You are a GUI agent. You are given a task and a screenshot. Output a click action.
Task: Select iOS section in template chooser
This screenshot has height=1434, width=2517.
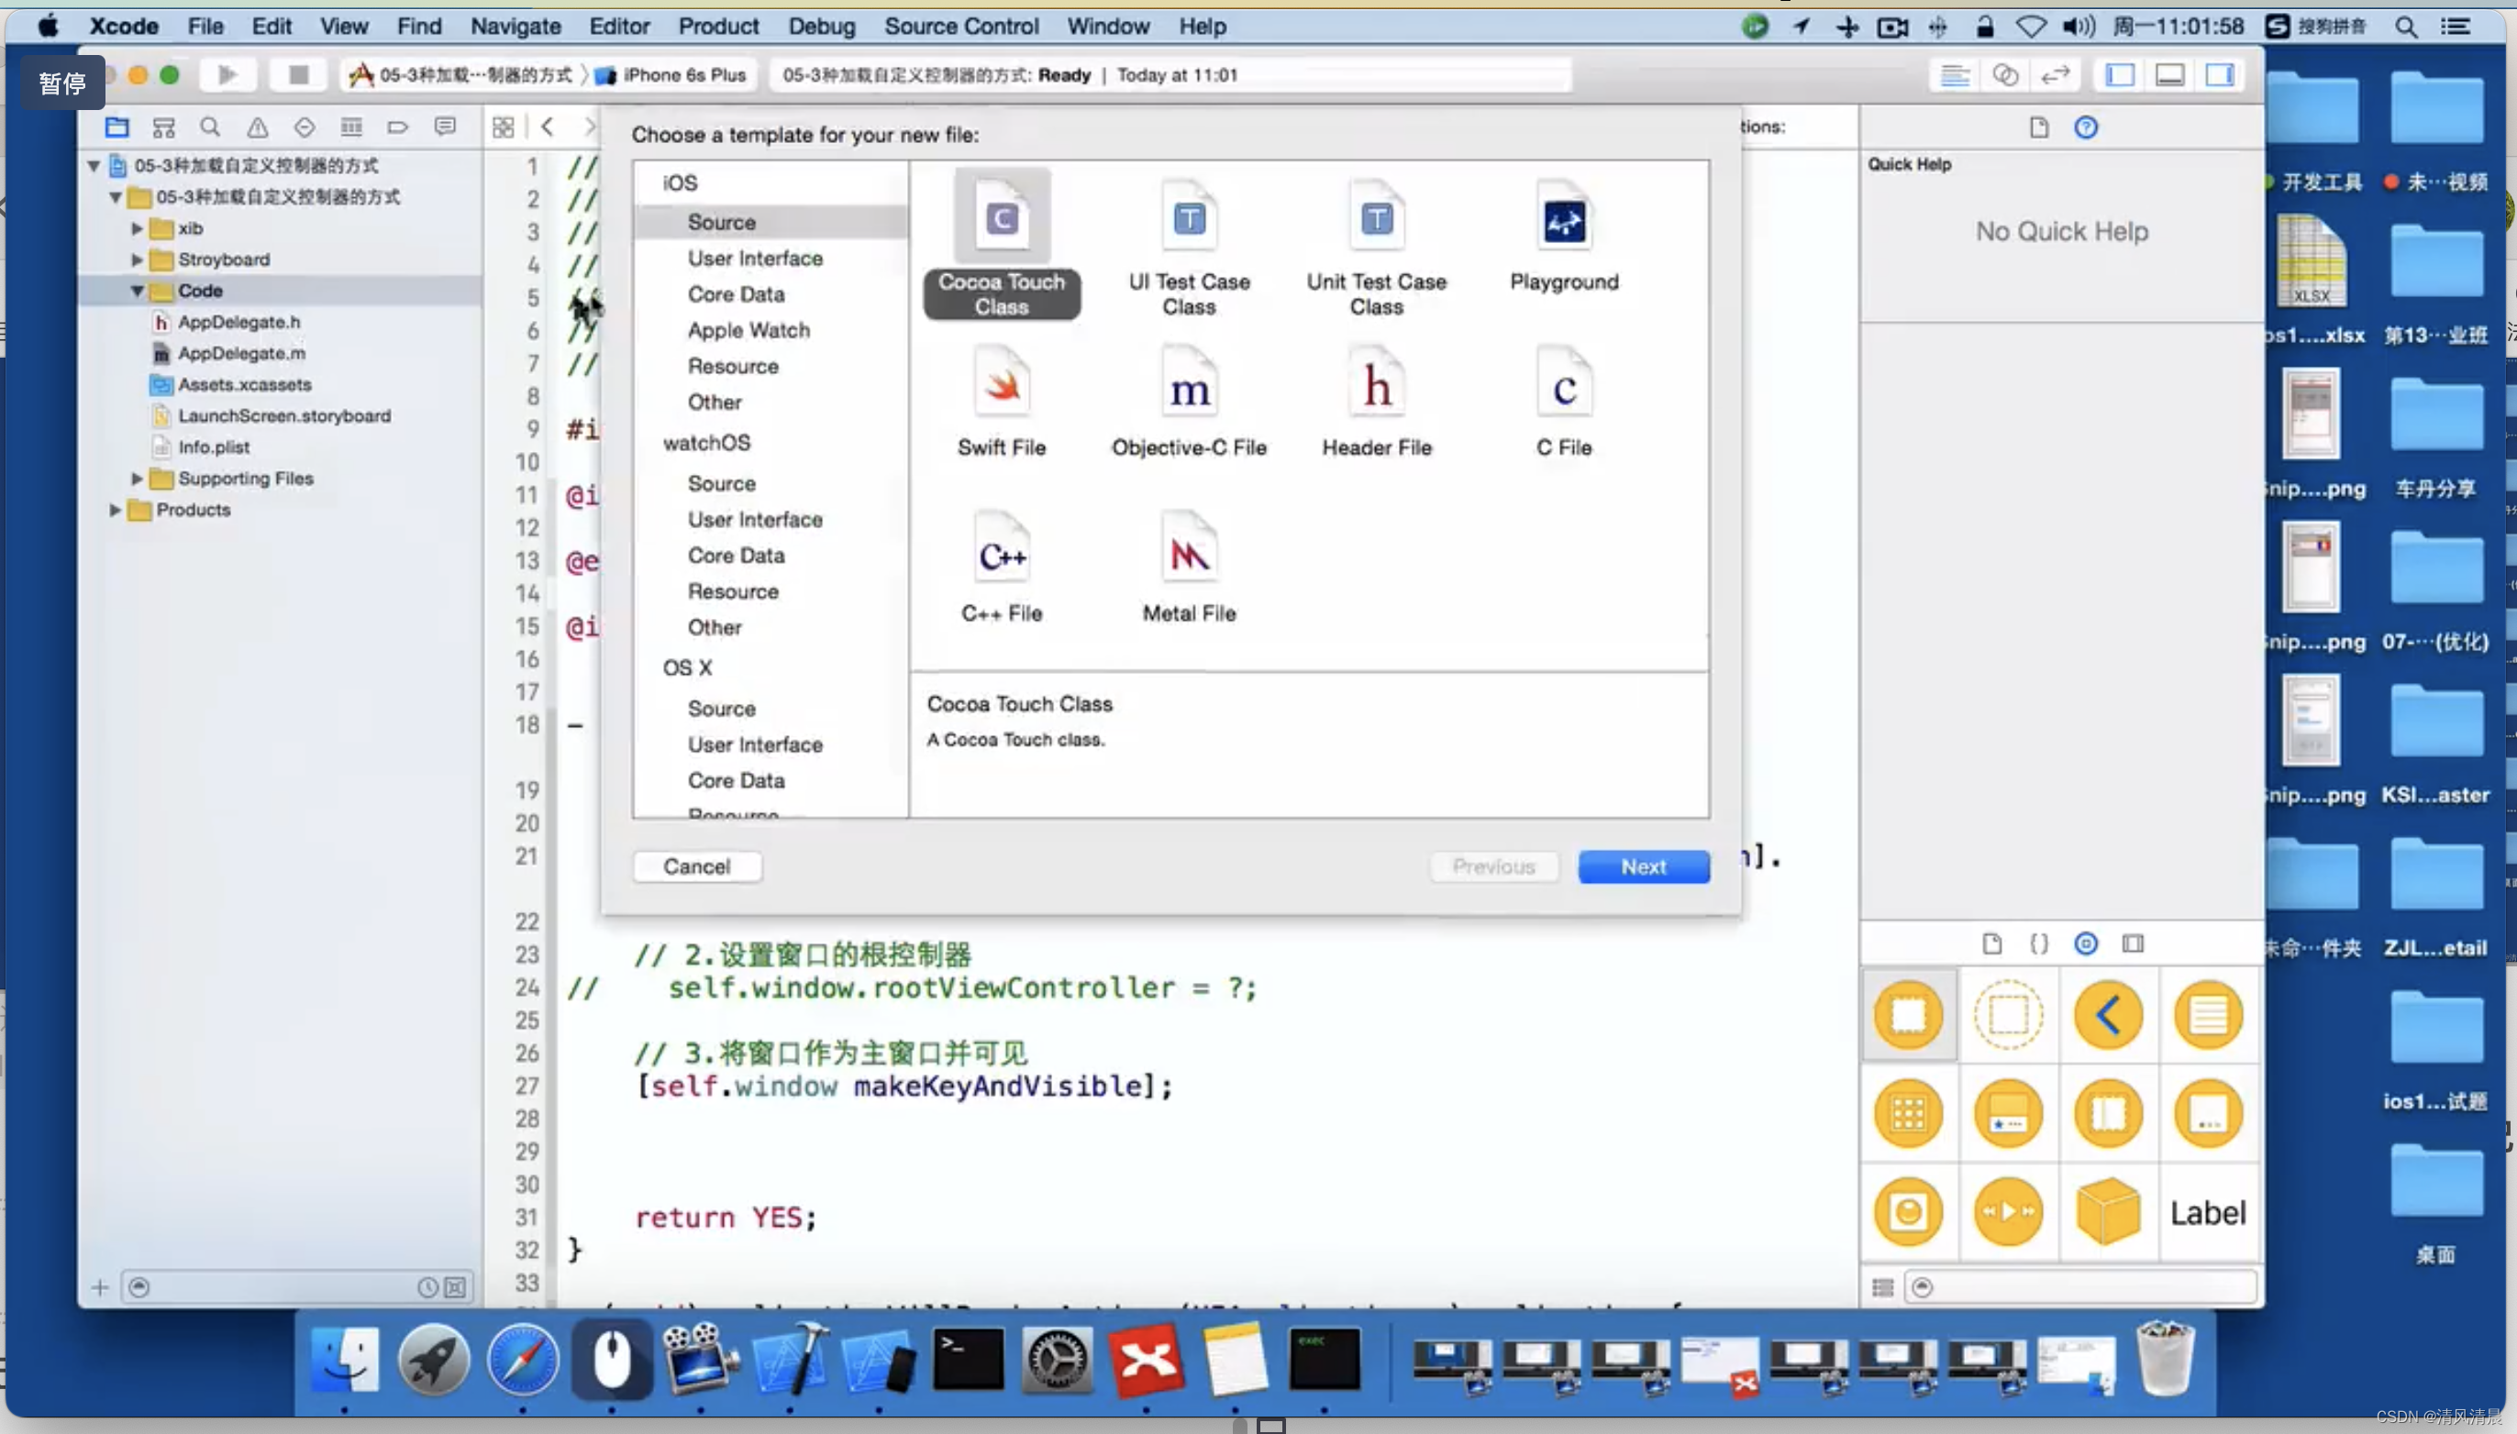point(680,182)
